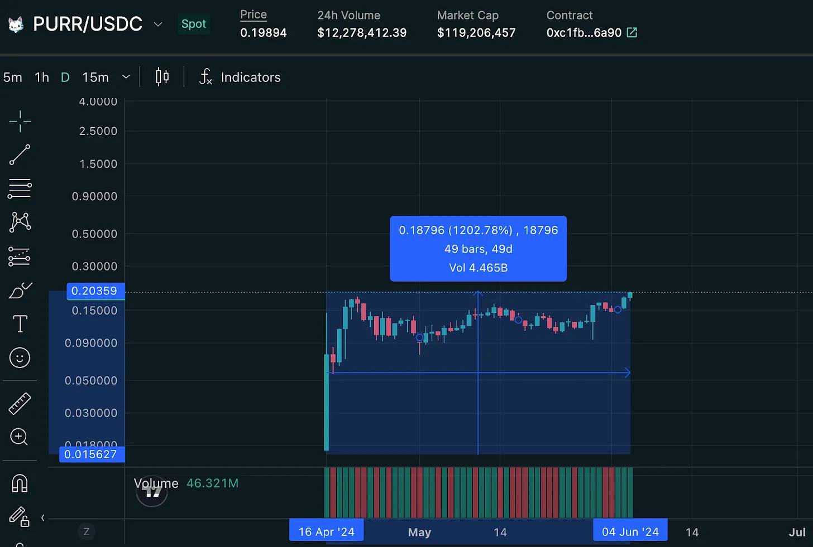The height and width of the screenshot is (547, 813).
Task: Select the XABCD pattern tool
Action: (x=20, y=222)
